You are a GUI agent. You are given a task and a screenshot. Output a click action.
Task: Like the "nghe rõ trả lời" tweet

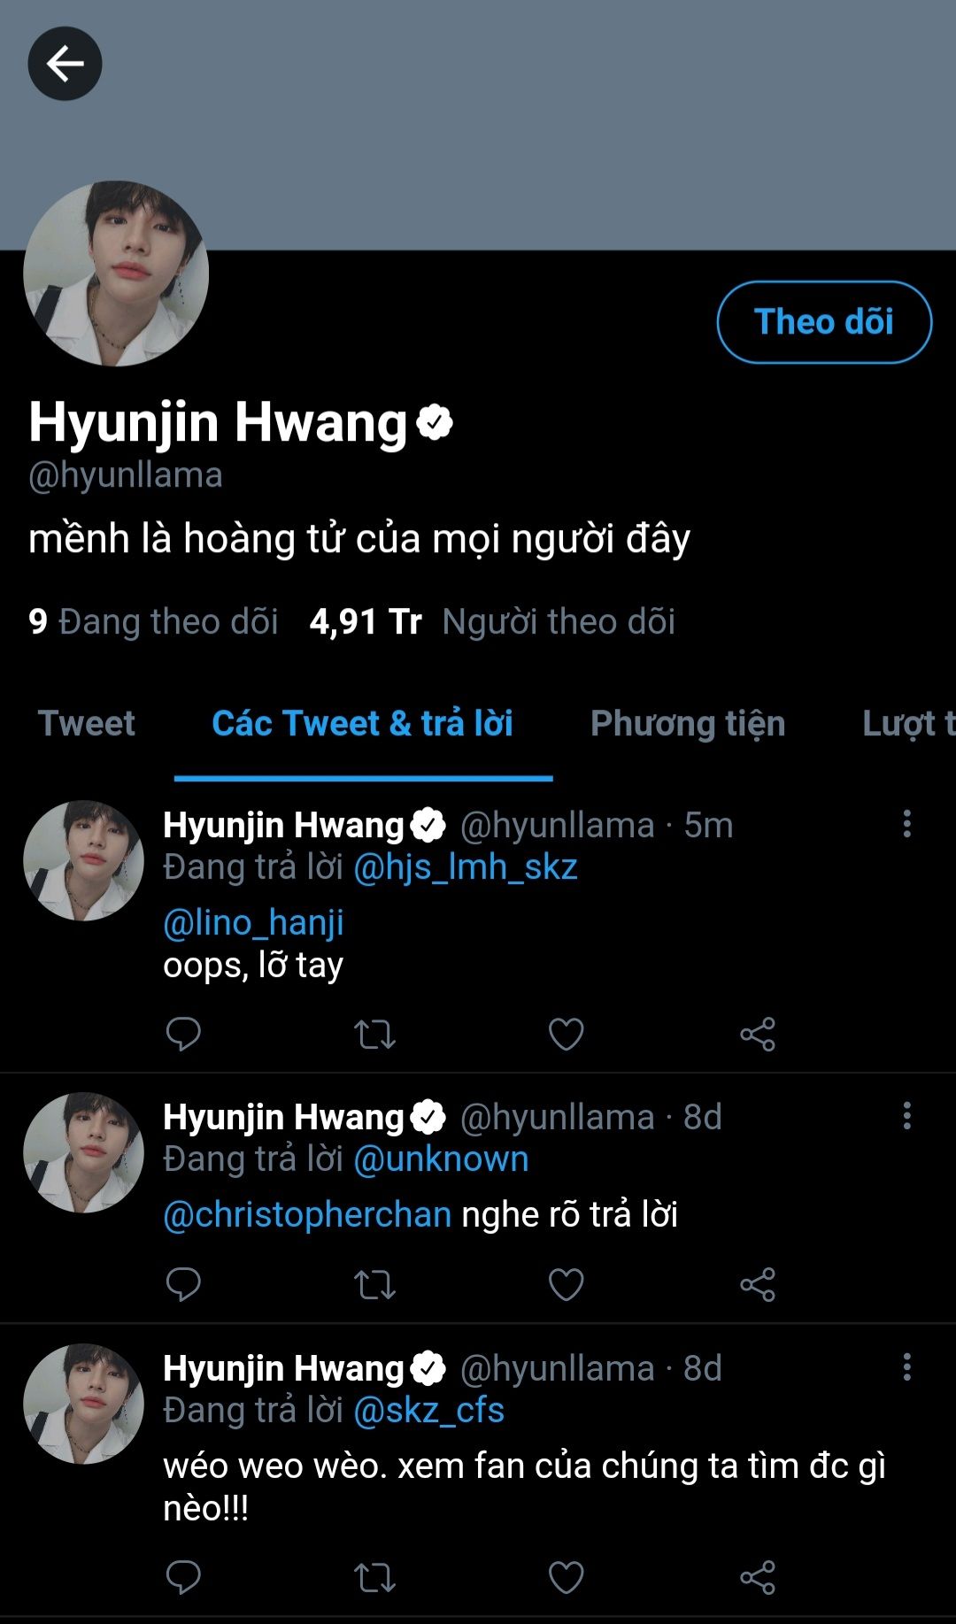coord(566,1284)
